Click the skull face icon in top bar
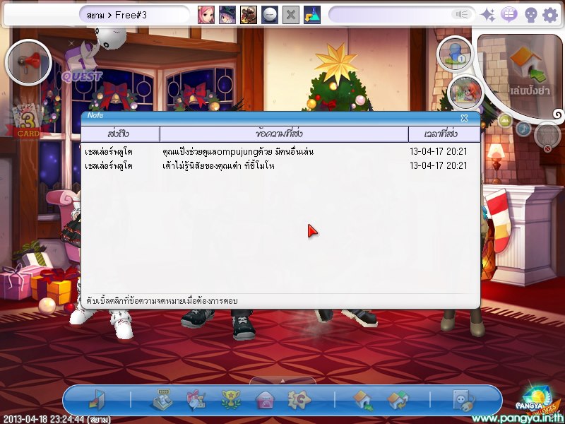565x424 pixels. pyautogui.click(x=530, y=16)
